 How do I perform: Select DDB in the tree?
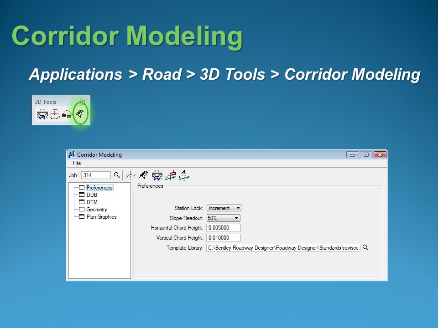[92, 195]
